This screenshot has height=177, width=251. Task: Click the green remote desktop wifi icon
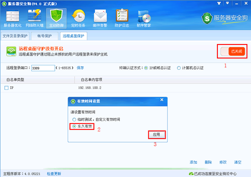coord(11,51)
